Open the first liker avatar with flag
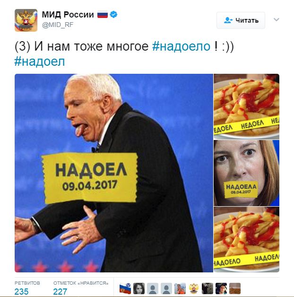 tap(125, 288)
